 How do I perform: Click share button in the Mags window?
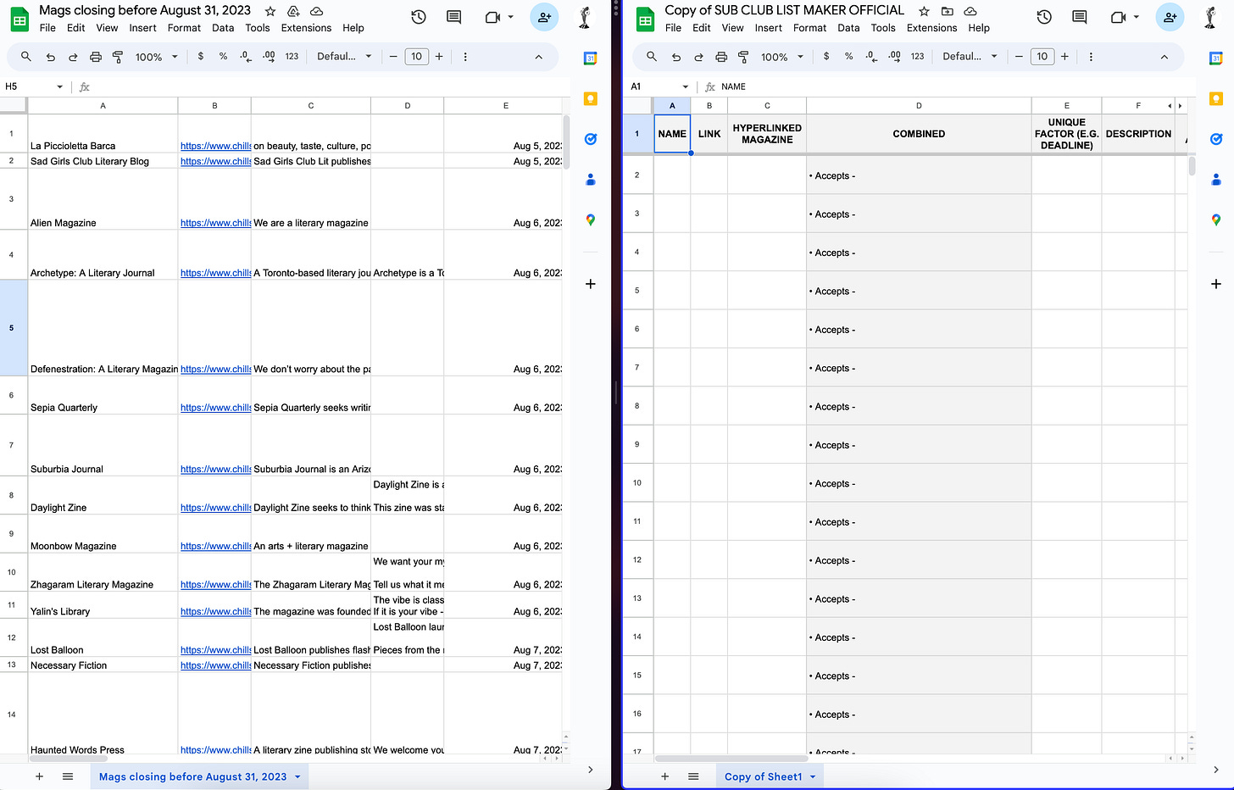click(544, 17)
